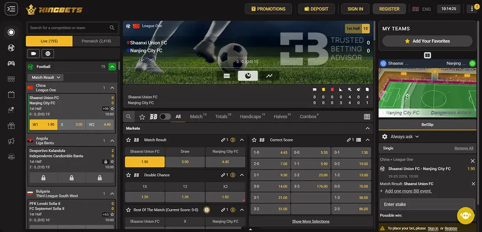Open the ENG language selector

click(x=422, y=9)
